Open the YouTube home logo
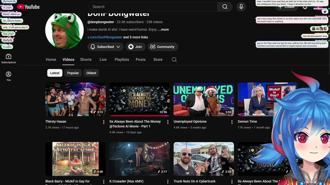Viewport: 330px width, 185px height. 28,7
